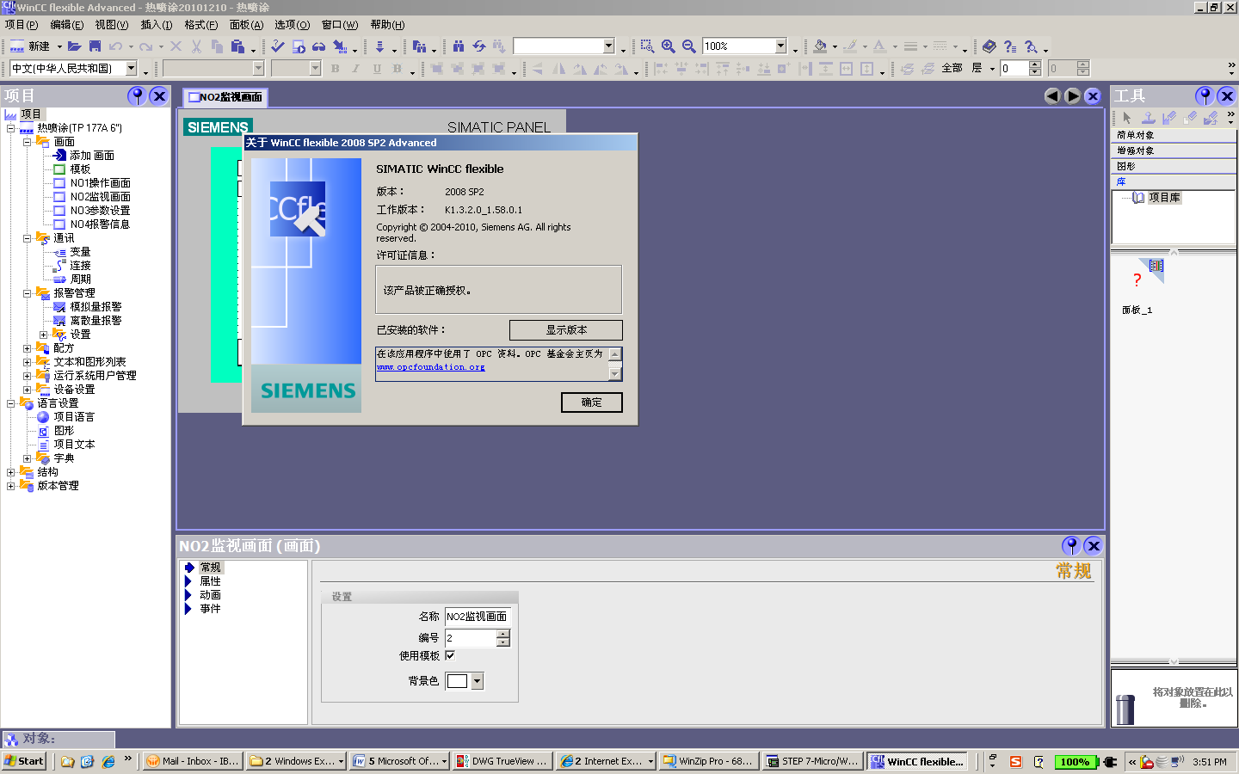
Task: Start runtime simulation using toolbar icon
Action: (299, 46)
